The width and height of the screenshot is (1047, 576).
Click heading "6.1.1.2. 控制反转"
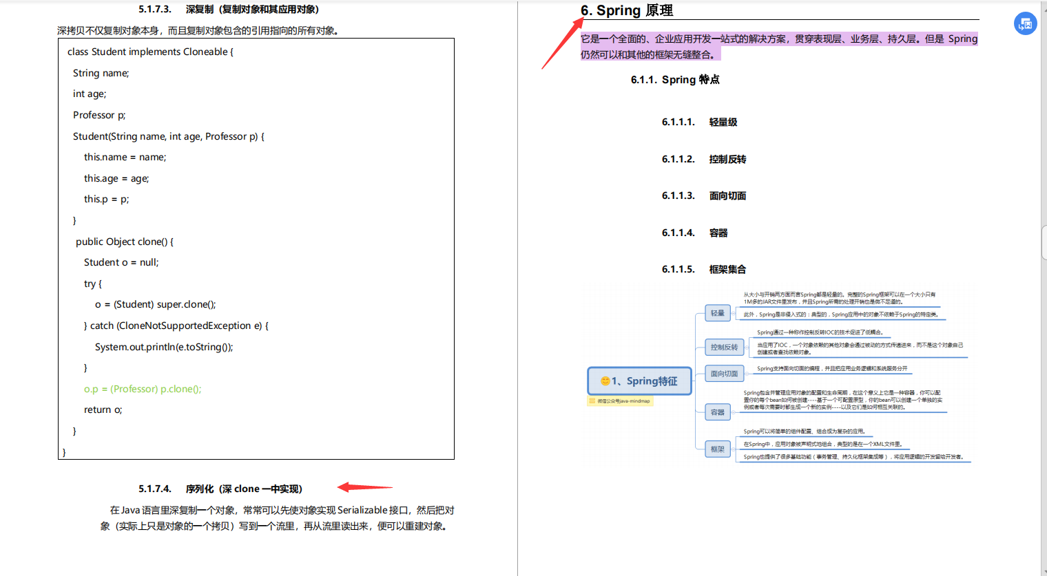[x=704, y=159]
